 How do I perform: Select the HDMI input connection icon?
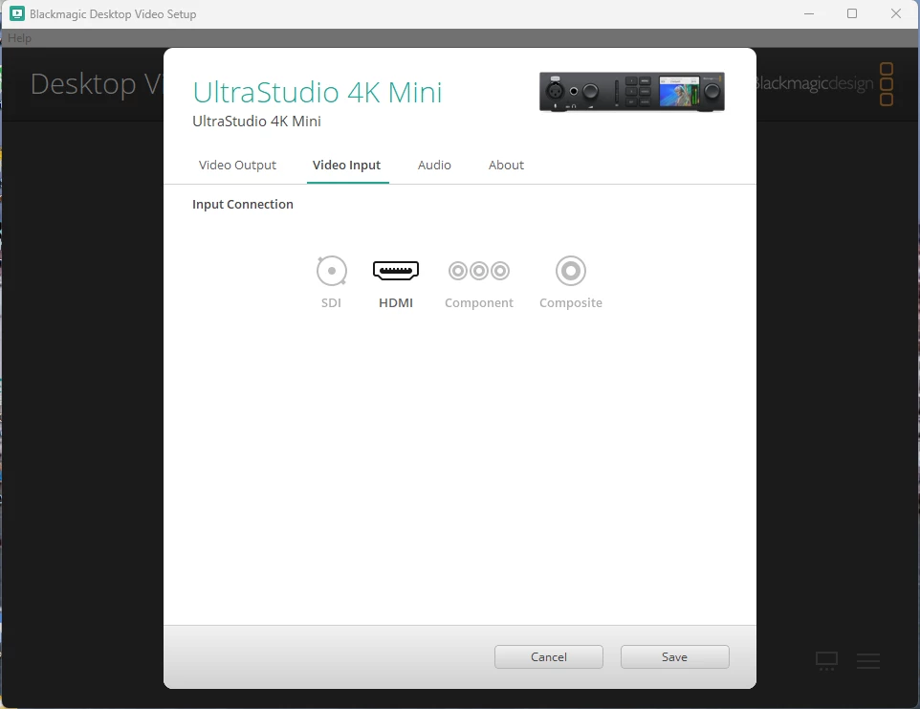(x=396, y=271)
